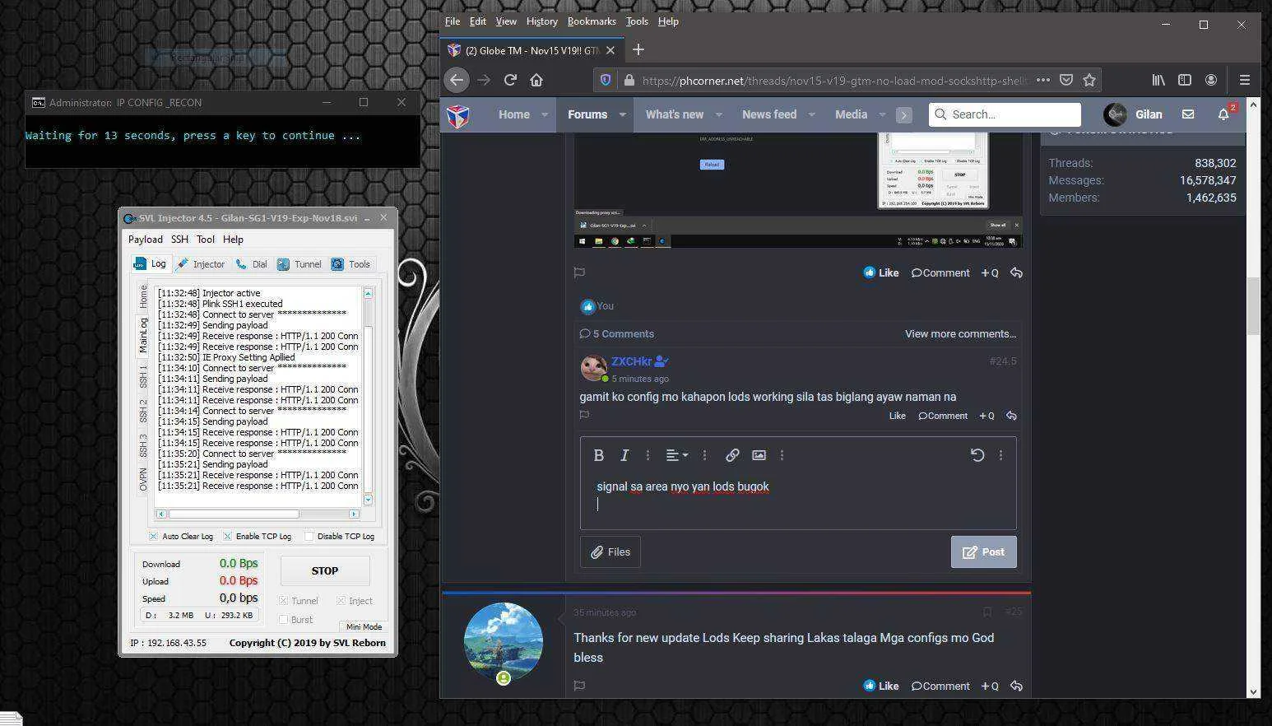This screenshot has height=726, width=1272.
Task: Open Firefox home page
Action: [536, 80]
